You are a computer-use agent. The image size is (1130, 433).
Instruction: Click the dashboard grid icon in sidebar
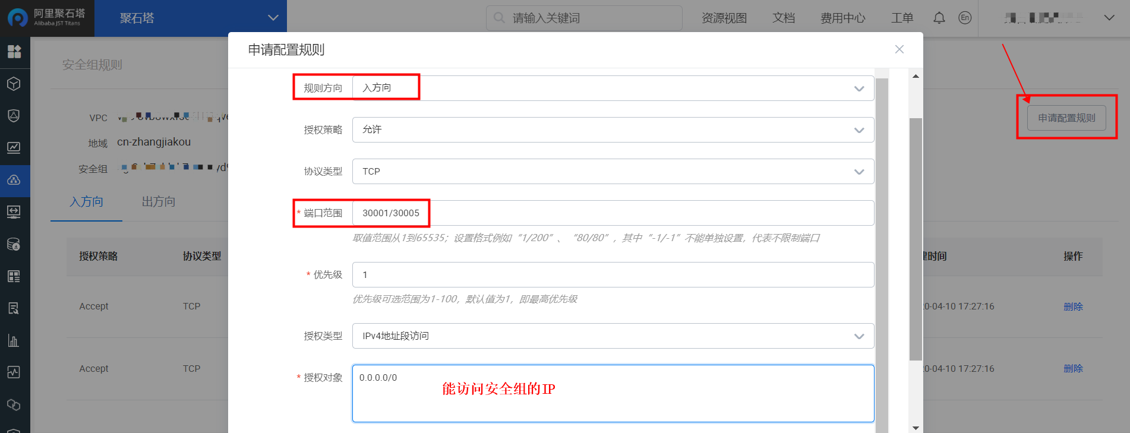[14, 52]
